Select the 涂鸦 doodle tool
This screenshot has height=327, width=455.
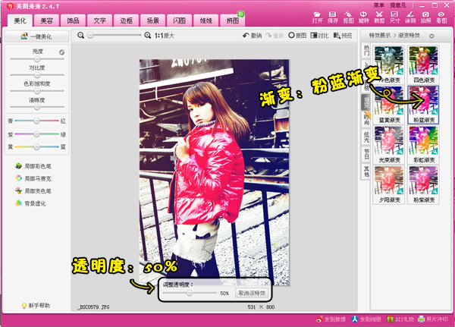[410, 17]
